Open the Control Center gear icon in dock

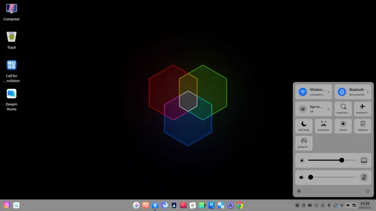[230, 205]
